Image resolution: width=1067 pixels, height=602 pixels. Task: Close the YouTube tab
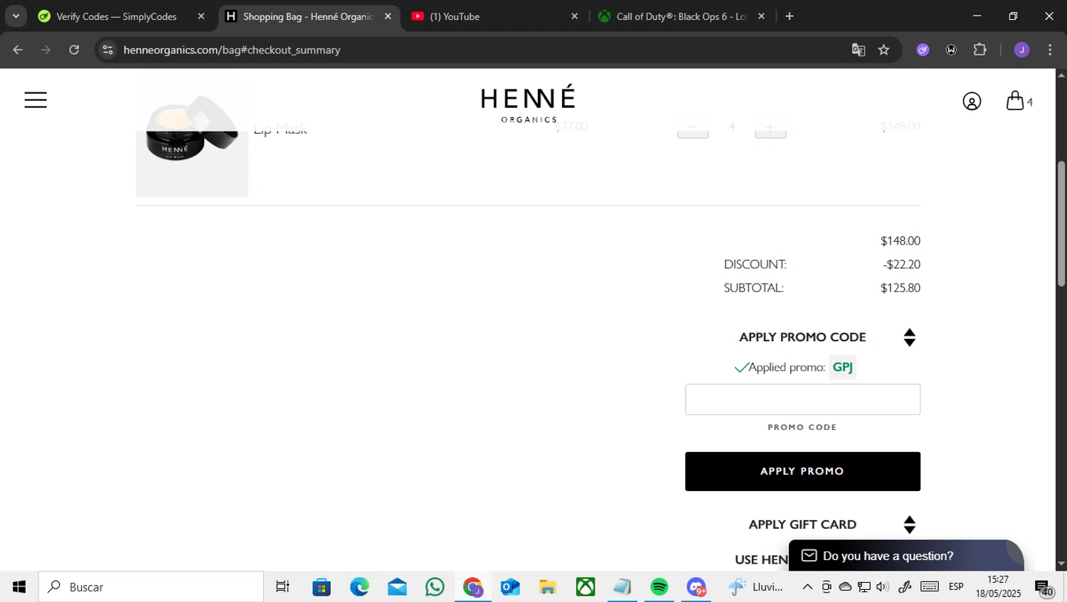point(575,16)
